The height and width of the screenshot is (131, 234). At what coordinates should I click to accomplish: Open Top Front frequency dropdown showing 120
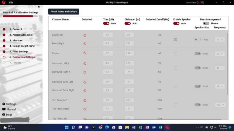pyautogui.click(x=220, y=105)
